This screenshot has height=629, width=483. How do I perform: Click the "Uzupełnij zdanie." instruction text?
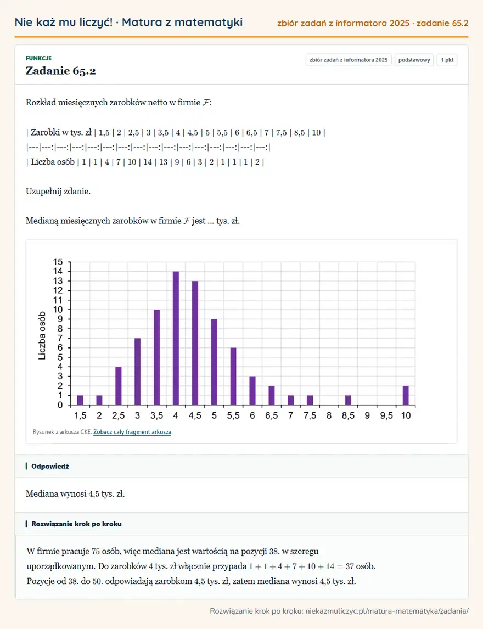[58, 192]
